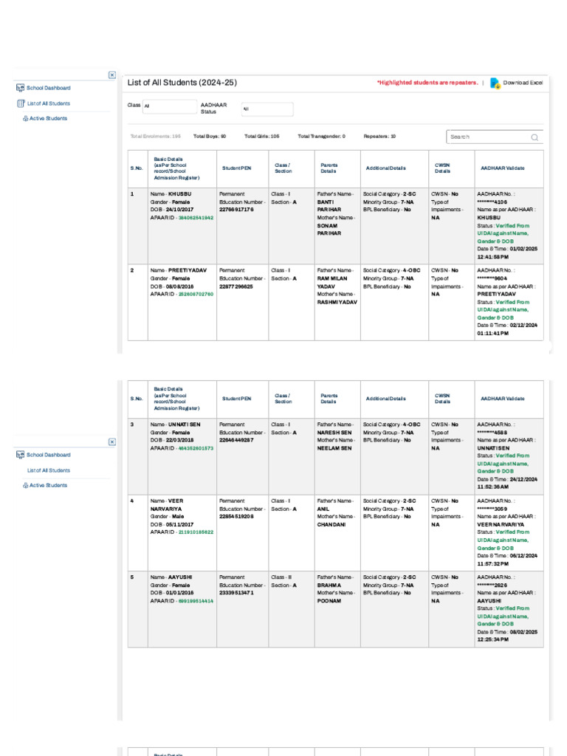Screen dimensions: 567x756
Task: Select List of All Students in second sidebar
Action: coord(49,470)
